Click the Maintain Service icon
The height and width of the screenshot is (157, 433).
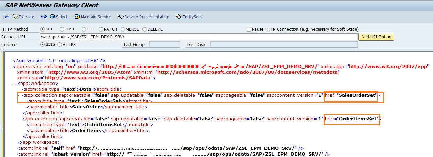tap(77, 17)
